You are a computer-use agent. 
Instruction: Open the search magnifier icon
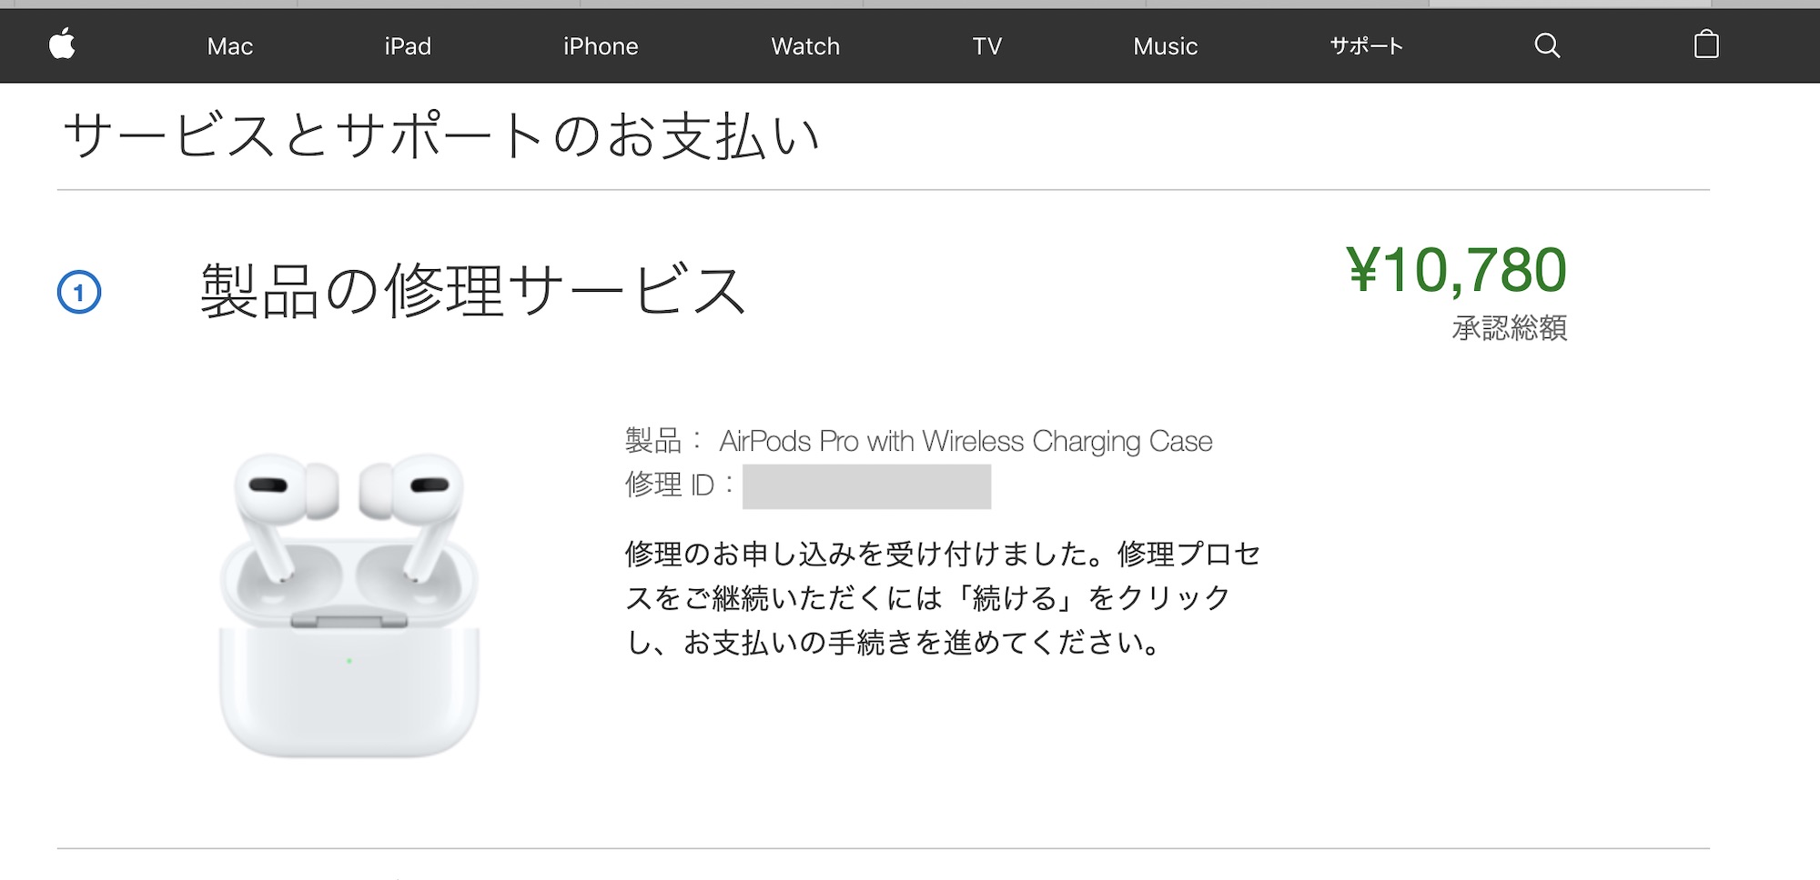coord(1547,45)
